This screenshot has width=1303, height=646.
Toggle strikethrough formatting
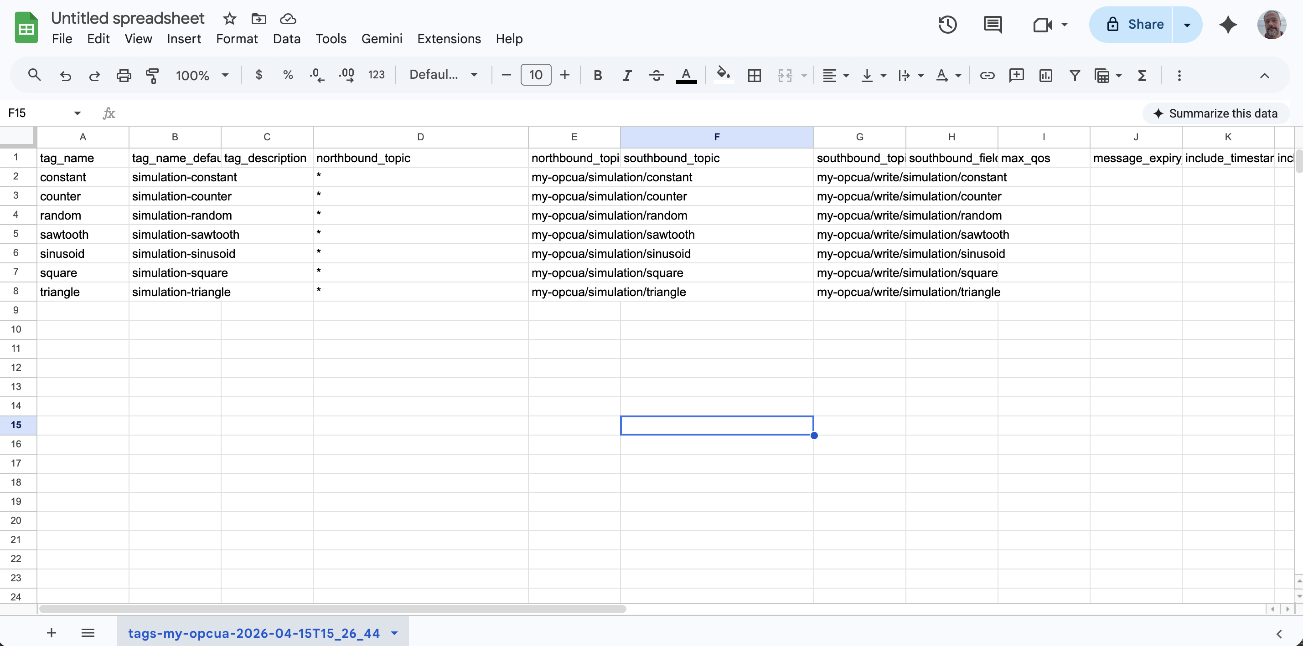pyautogui.click(x=656, y=75)
